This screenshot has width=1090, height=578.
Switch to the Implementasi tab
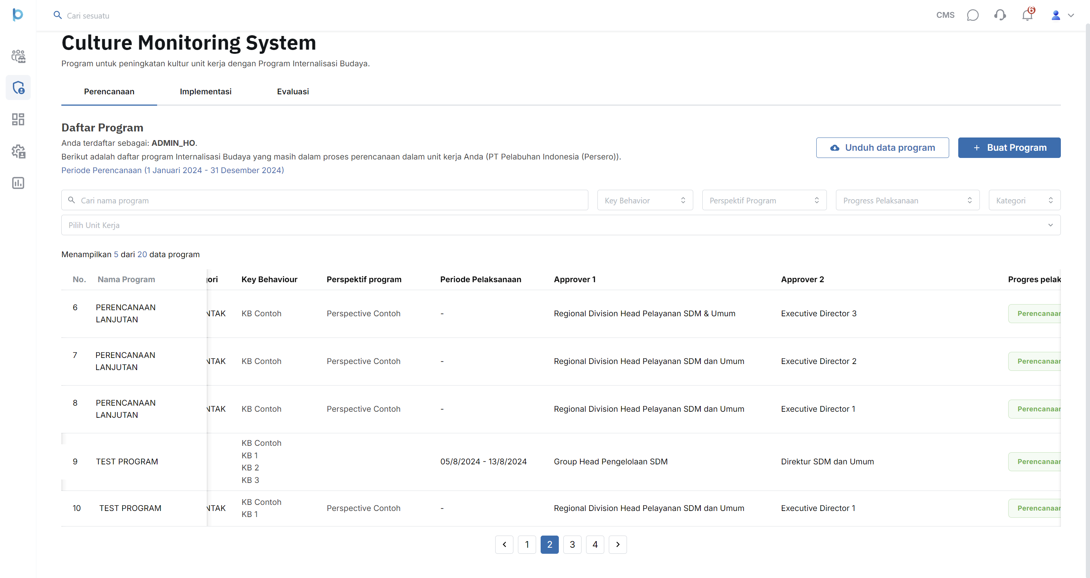tap(205, 91)
